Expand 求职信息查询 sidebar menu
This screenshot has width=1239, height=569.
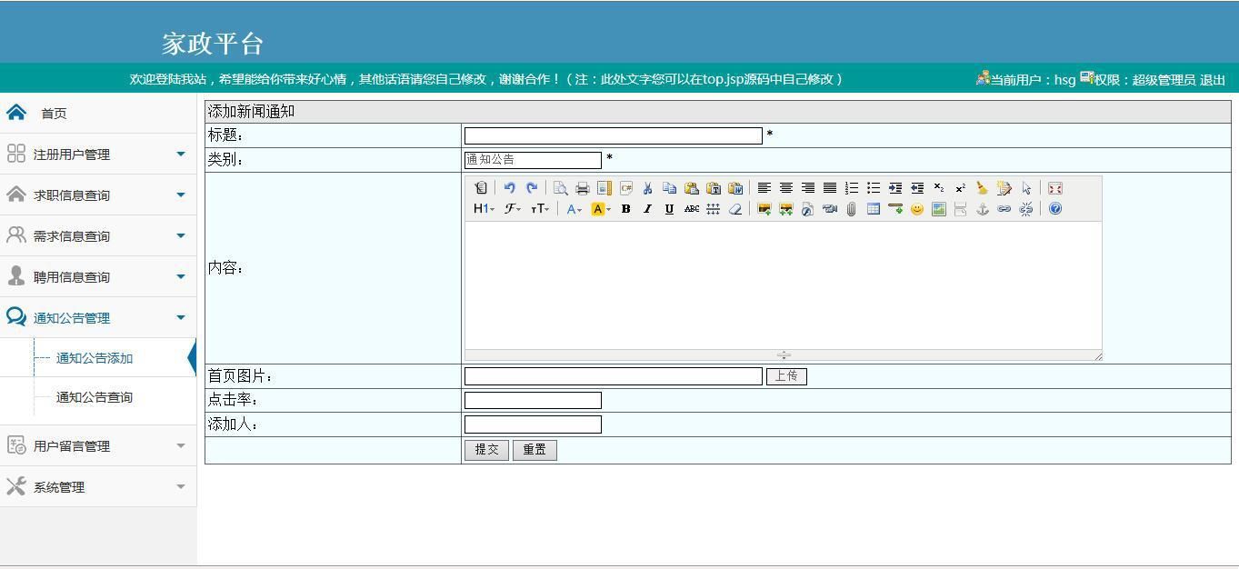(x=98, y=195)
